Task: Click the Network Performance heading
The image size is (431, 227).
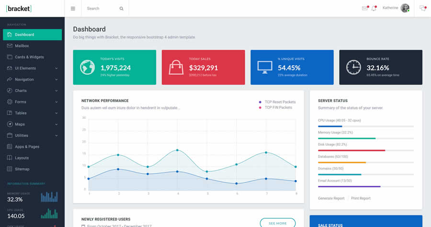Action: coord(105,101)
